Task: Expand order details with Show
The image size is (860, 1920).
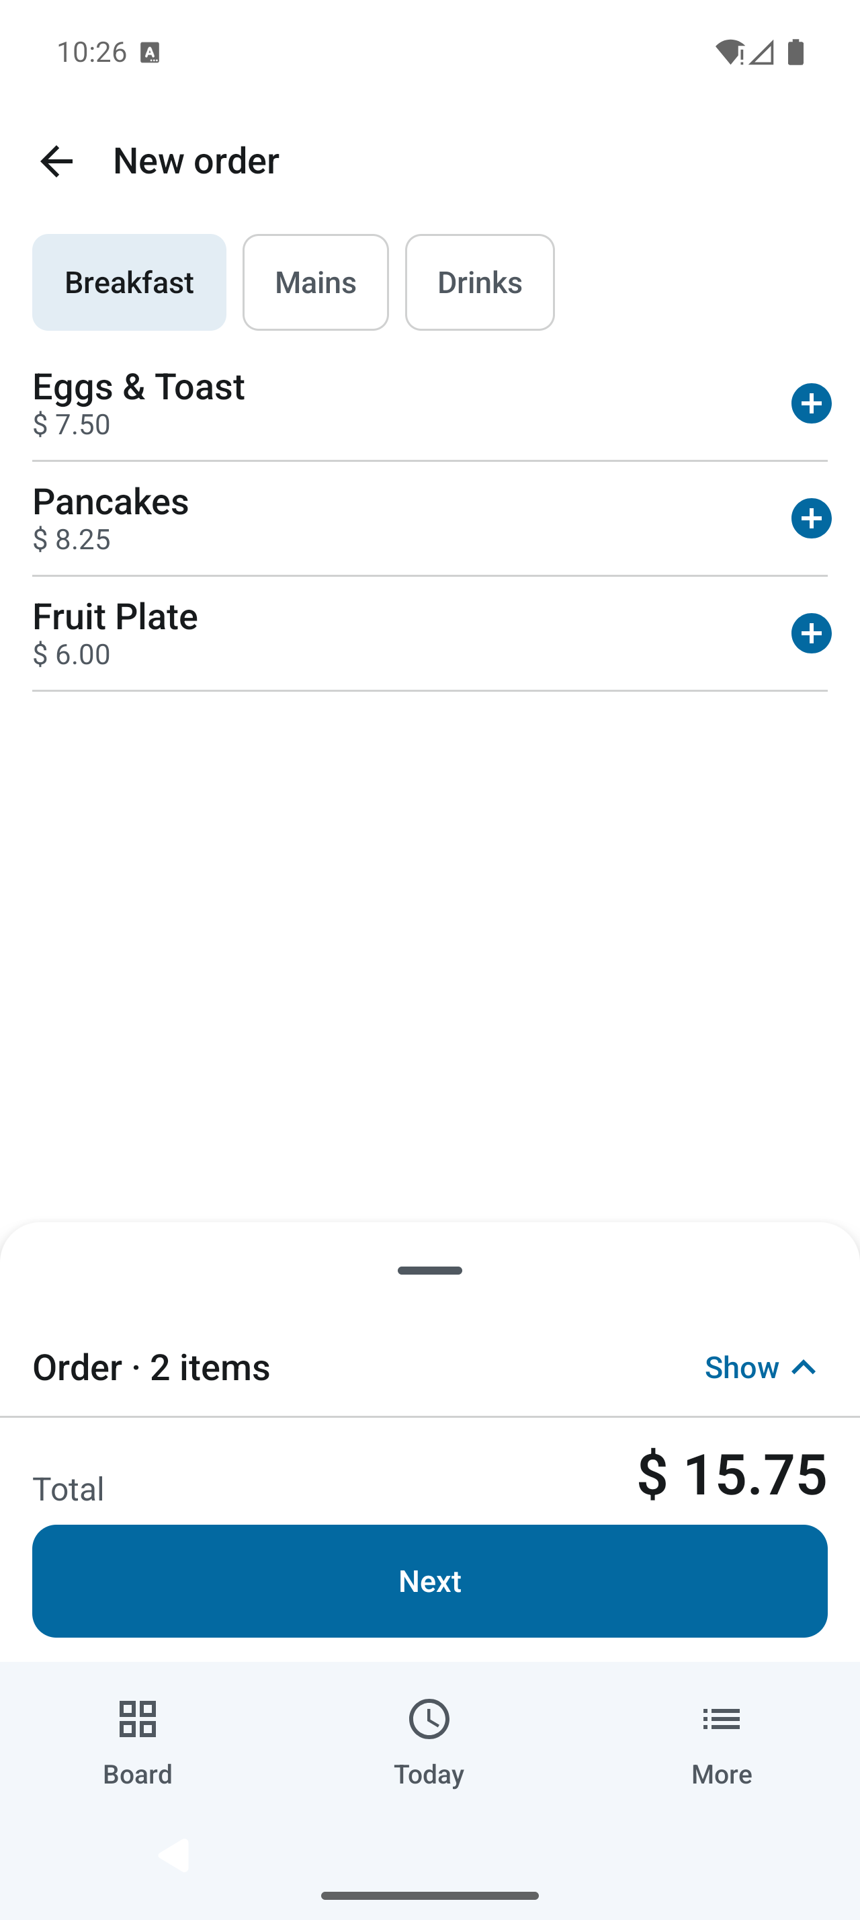Action: pos(742,1367)
